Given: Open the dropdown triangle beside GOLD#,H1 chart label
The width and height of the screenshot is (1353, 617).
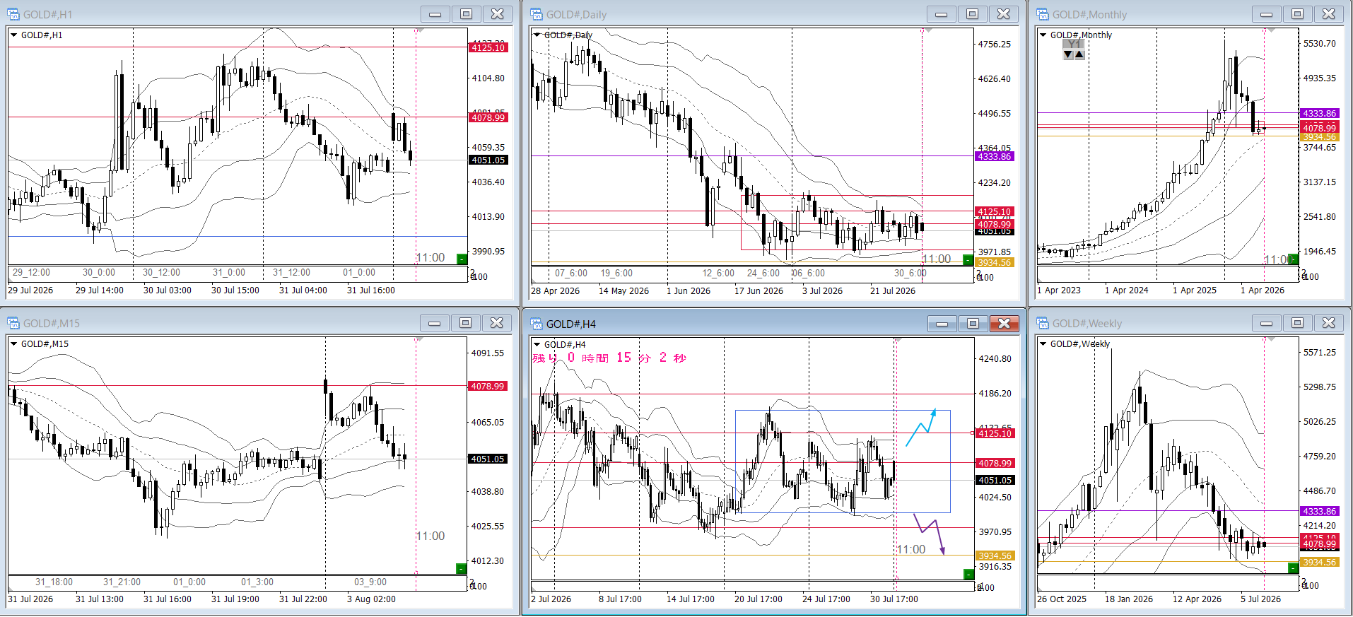Looking at the screenshot, I should [x=13, y=35].
